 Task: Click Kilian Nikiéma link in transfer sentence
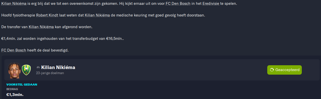click(41, 27)
